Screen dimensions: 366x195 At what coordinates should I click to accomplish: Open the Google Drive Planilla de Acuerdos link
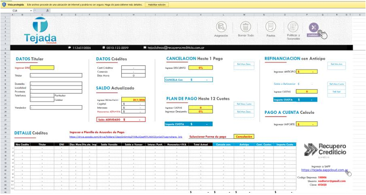(126, 137)
